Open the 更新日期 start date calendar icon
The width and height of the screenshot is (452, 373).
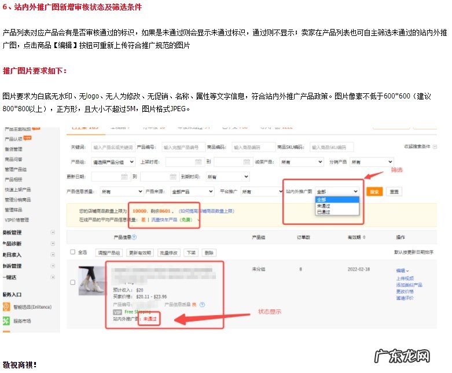[124, 177]
